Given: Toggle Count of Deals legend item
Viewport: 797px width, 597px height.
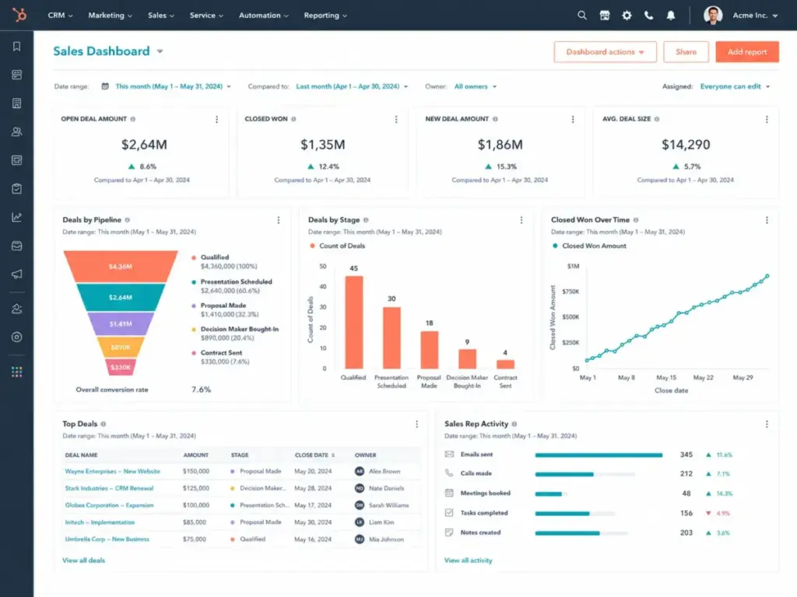Looking at the screenshot, I should 337,246.
